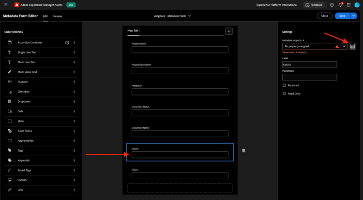Click the Single Line Text label

27,53
